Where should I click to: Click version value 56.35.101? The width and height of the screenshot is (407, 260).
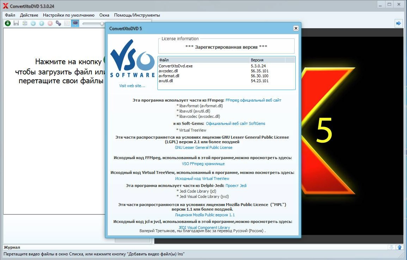(260, 71)
